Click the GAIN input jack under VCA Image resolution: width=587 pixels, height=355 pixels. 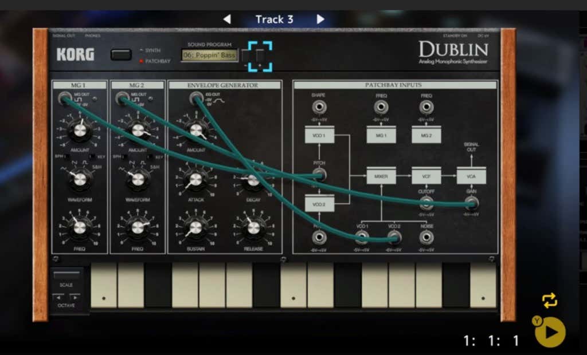pyautogui.click(x=471, y=203)
